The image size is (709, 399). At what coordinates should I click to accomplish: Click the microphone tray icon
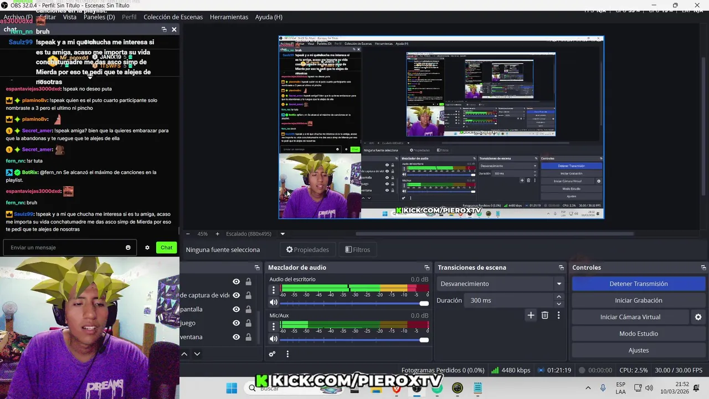tap(603, 388)
